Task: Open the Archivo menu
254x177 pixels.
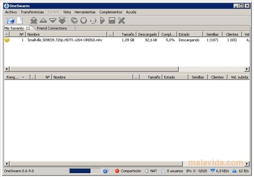Action: (11, 12)
